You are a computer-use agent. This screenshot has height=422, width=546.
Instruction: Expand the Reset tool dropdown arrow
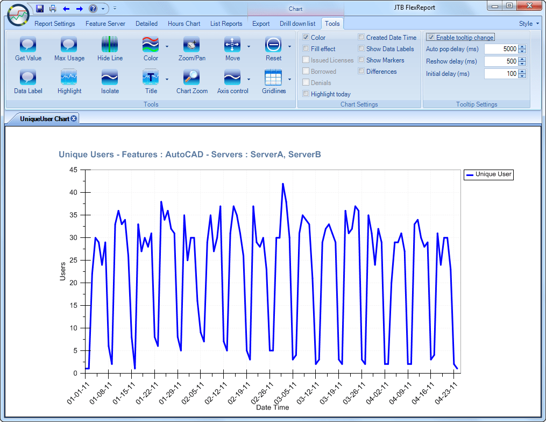(289, 46)
